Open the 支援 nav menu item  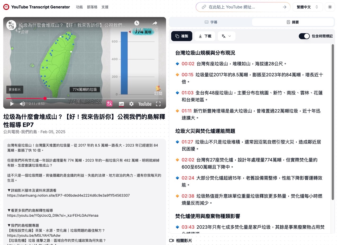[105, 7]
